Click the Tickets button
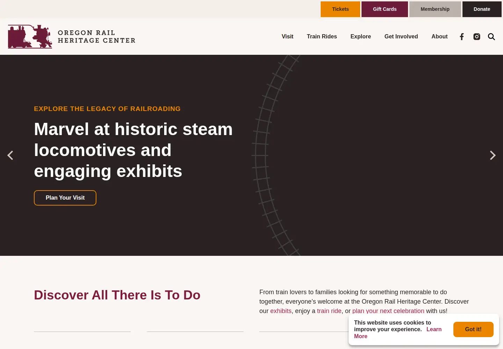503x349 pixels. 340,9
